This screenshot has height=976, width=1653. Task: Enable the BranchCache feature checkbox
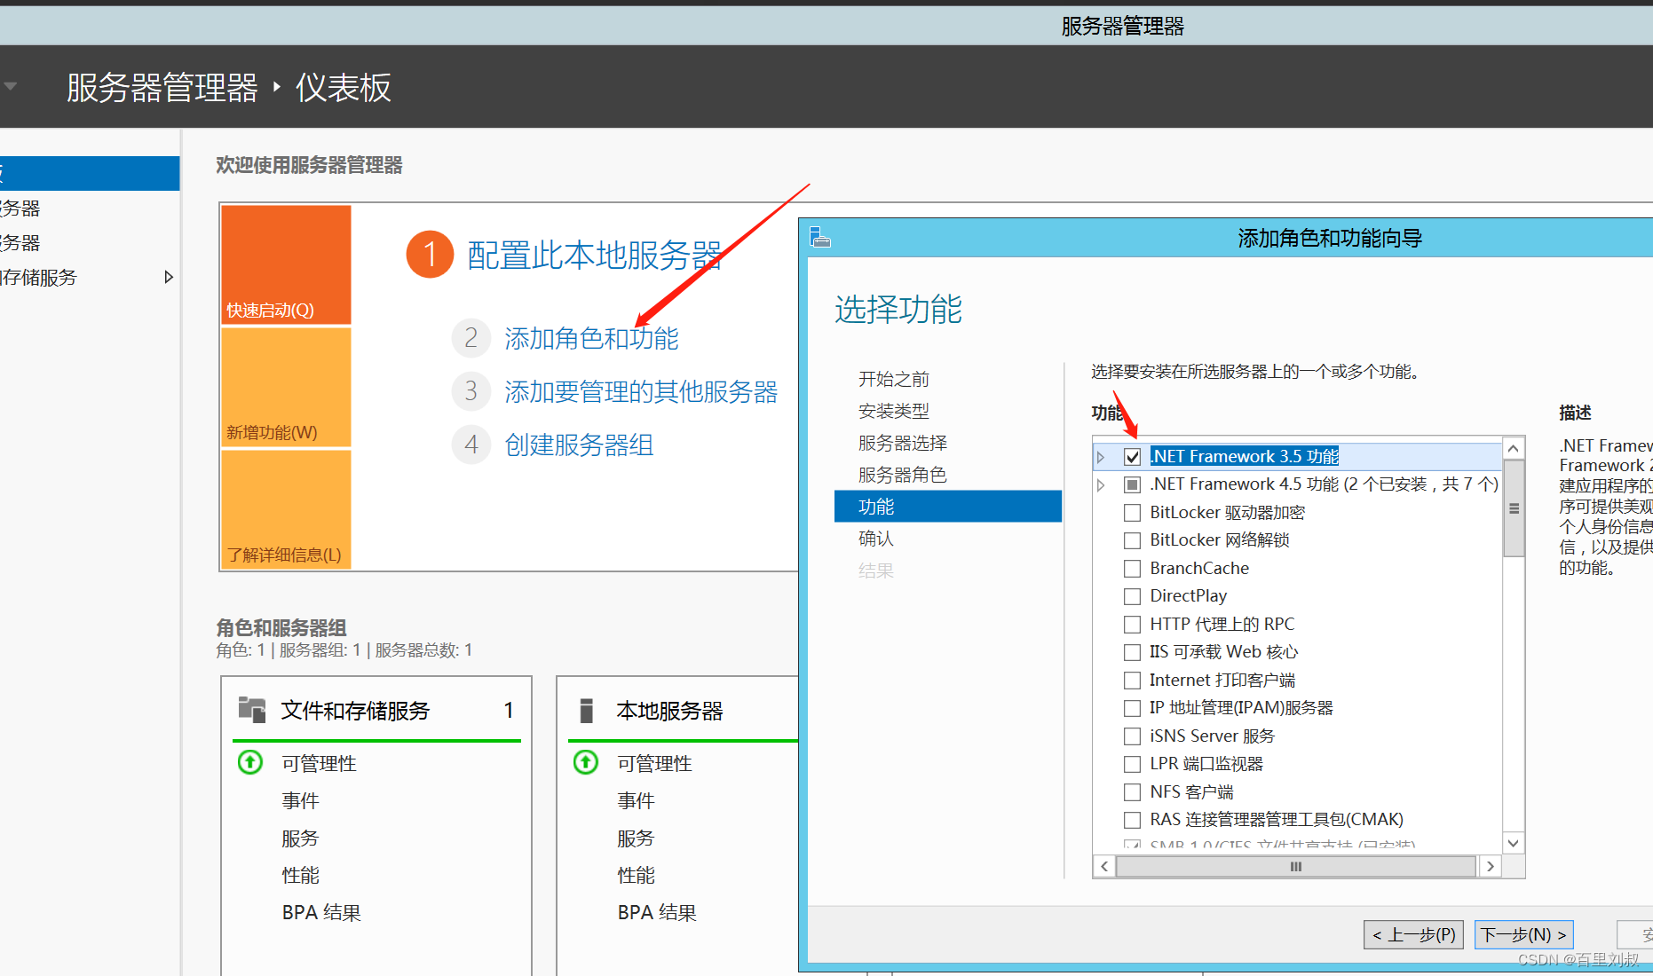coord(1132,569)
